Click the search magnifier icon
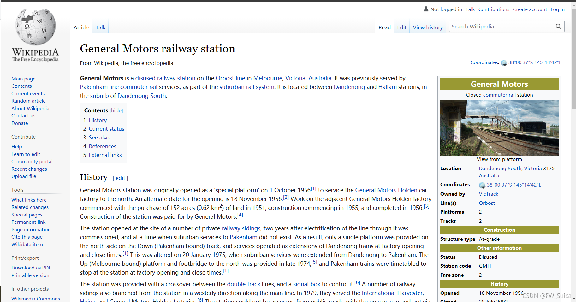576x302 pixels. coord(558,27)
